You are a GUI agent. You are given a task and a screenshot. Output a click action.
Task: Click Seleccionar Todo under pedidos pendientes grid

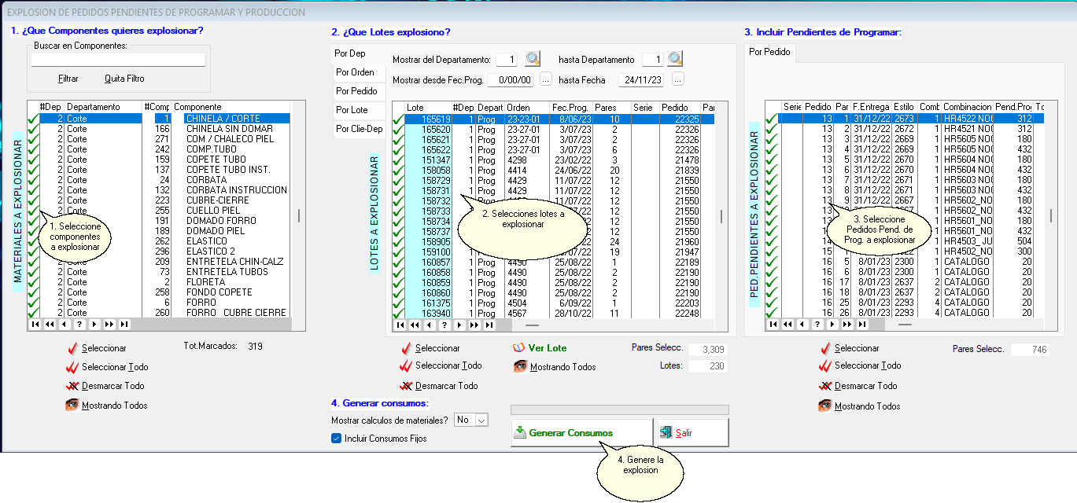[860, 365]
